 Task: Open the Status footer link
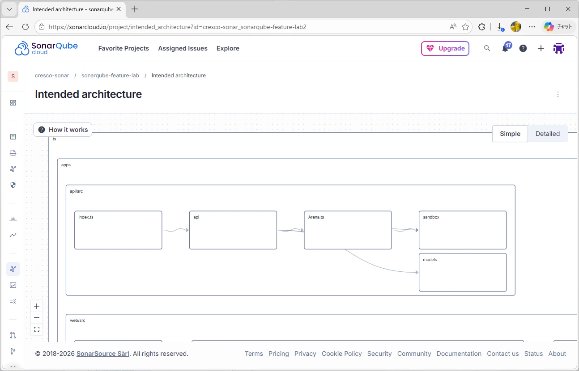[x=533, y=354]
